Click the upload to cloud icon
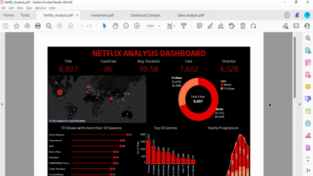Screen dimensions: 313x176 27,26
